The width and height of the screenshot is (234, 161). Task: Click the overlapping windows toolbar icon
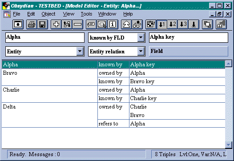tap(207, 24)
